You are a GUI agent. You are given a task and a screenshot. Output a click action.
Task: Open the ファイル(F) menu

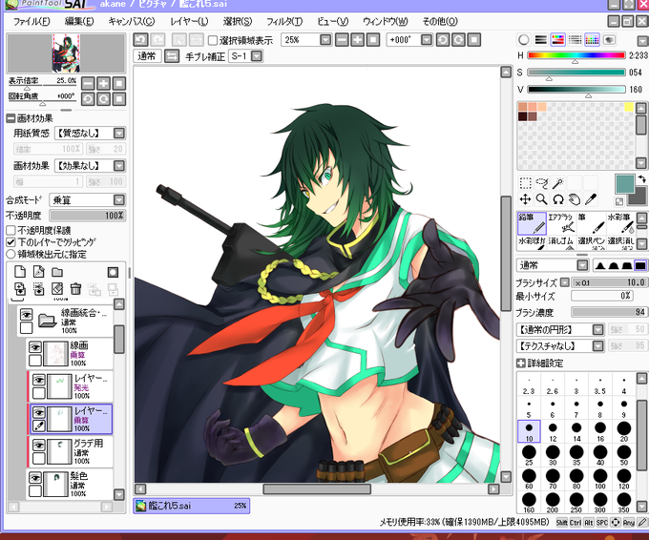point(31,22)
